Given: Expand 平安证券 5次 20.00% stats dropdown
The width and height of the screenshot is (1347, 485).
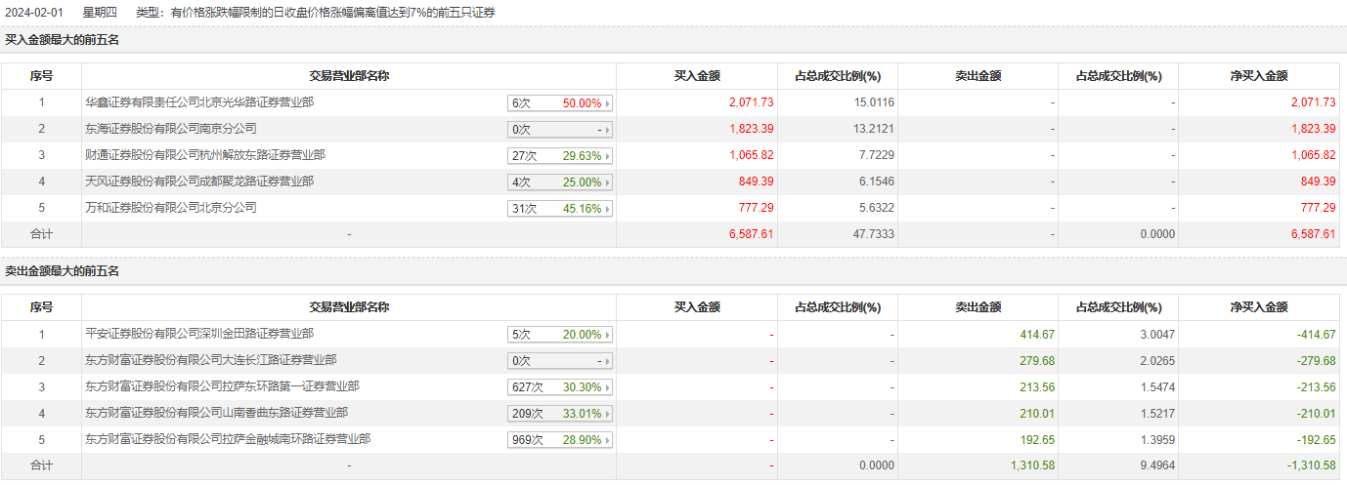Looking at the screenshot, I should [x=560, y=334].
